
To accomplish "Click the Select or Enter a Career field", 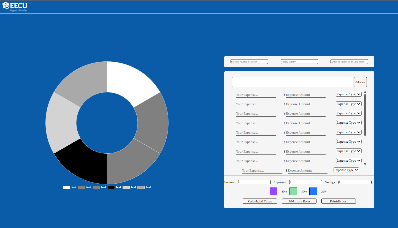I will [x=249, y=62].
